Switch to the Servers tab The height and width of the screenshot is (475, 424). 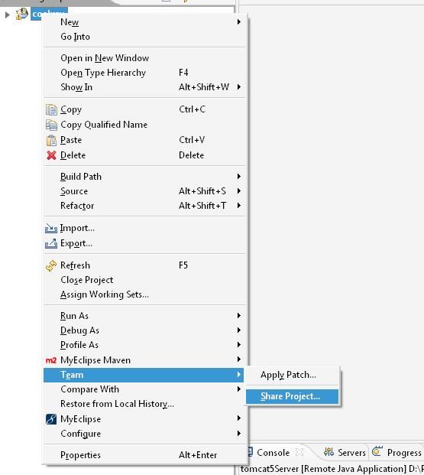pos(345,453)
